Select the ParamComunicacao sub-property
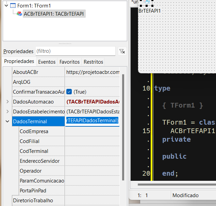This screenshot has width=216, height=206. pos(42,180)
